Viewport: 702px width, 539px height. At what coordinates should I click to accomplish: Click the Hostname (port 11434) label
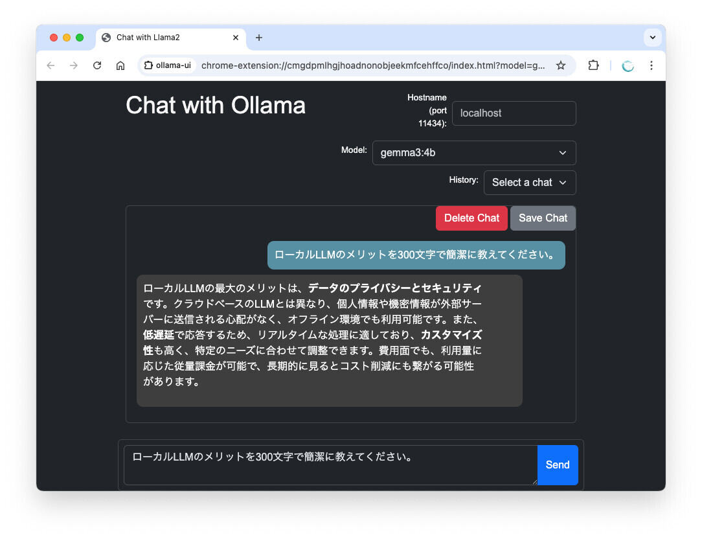(x=427, y=110)
